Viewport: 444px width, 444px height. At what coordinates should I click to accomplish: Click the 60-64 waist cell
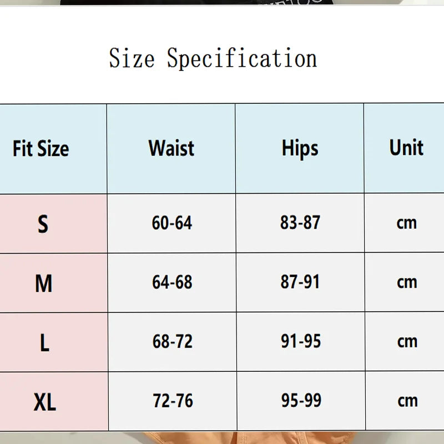coord(172,223)
